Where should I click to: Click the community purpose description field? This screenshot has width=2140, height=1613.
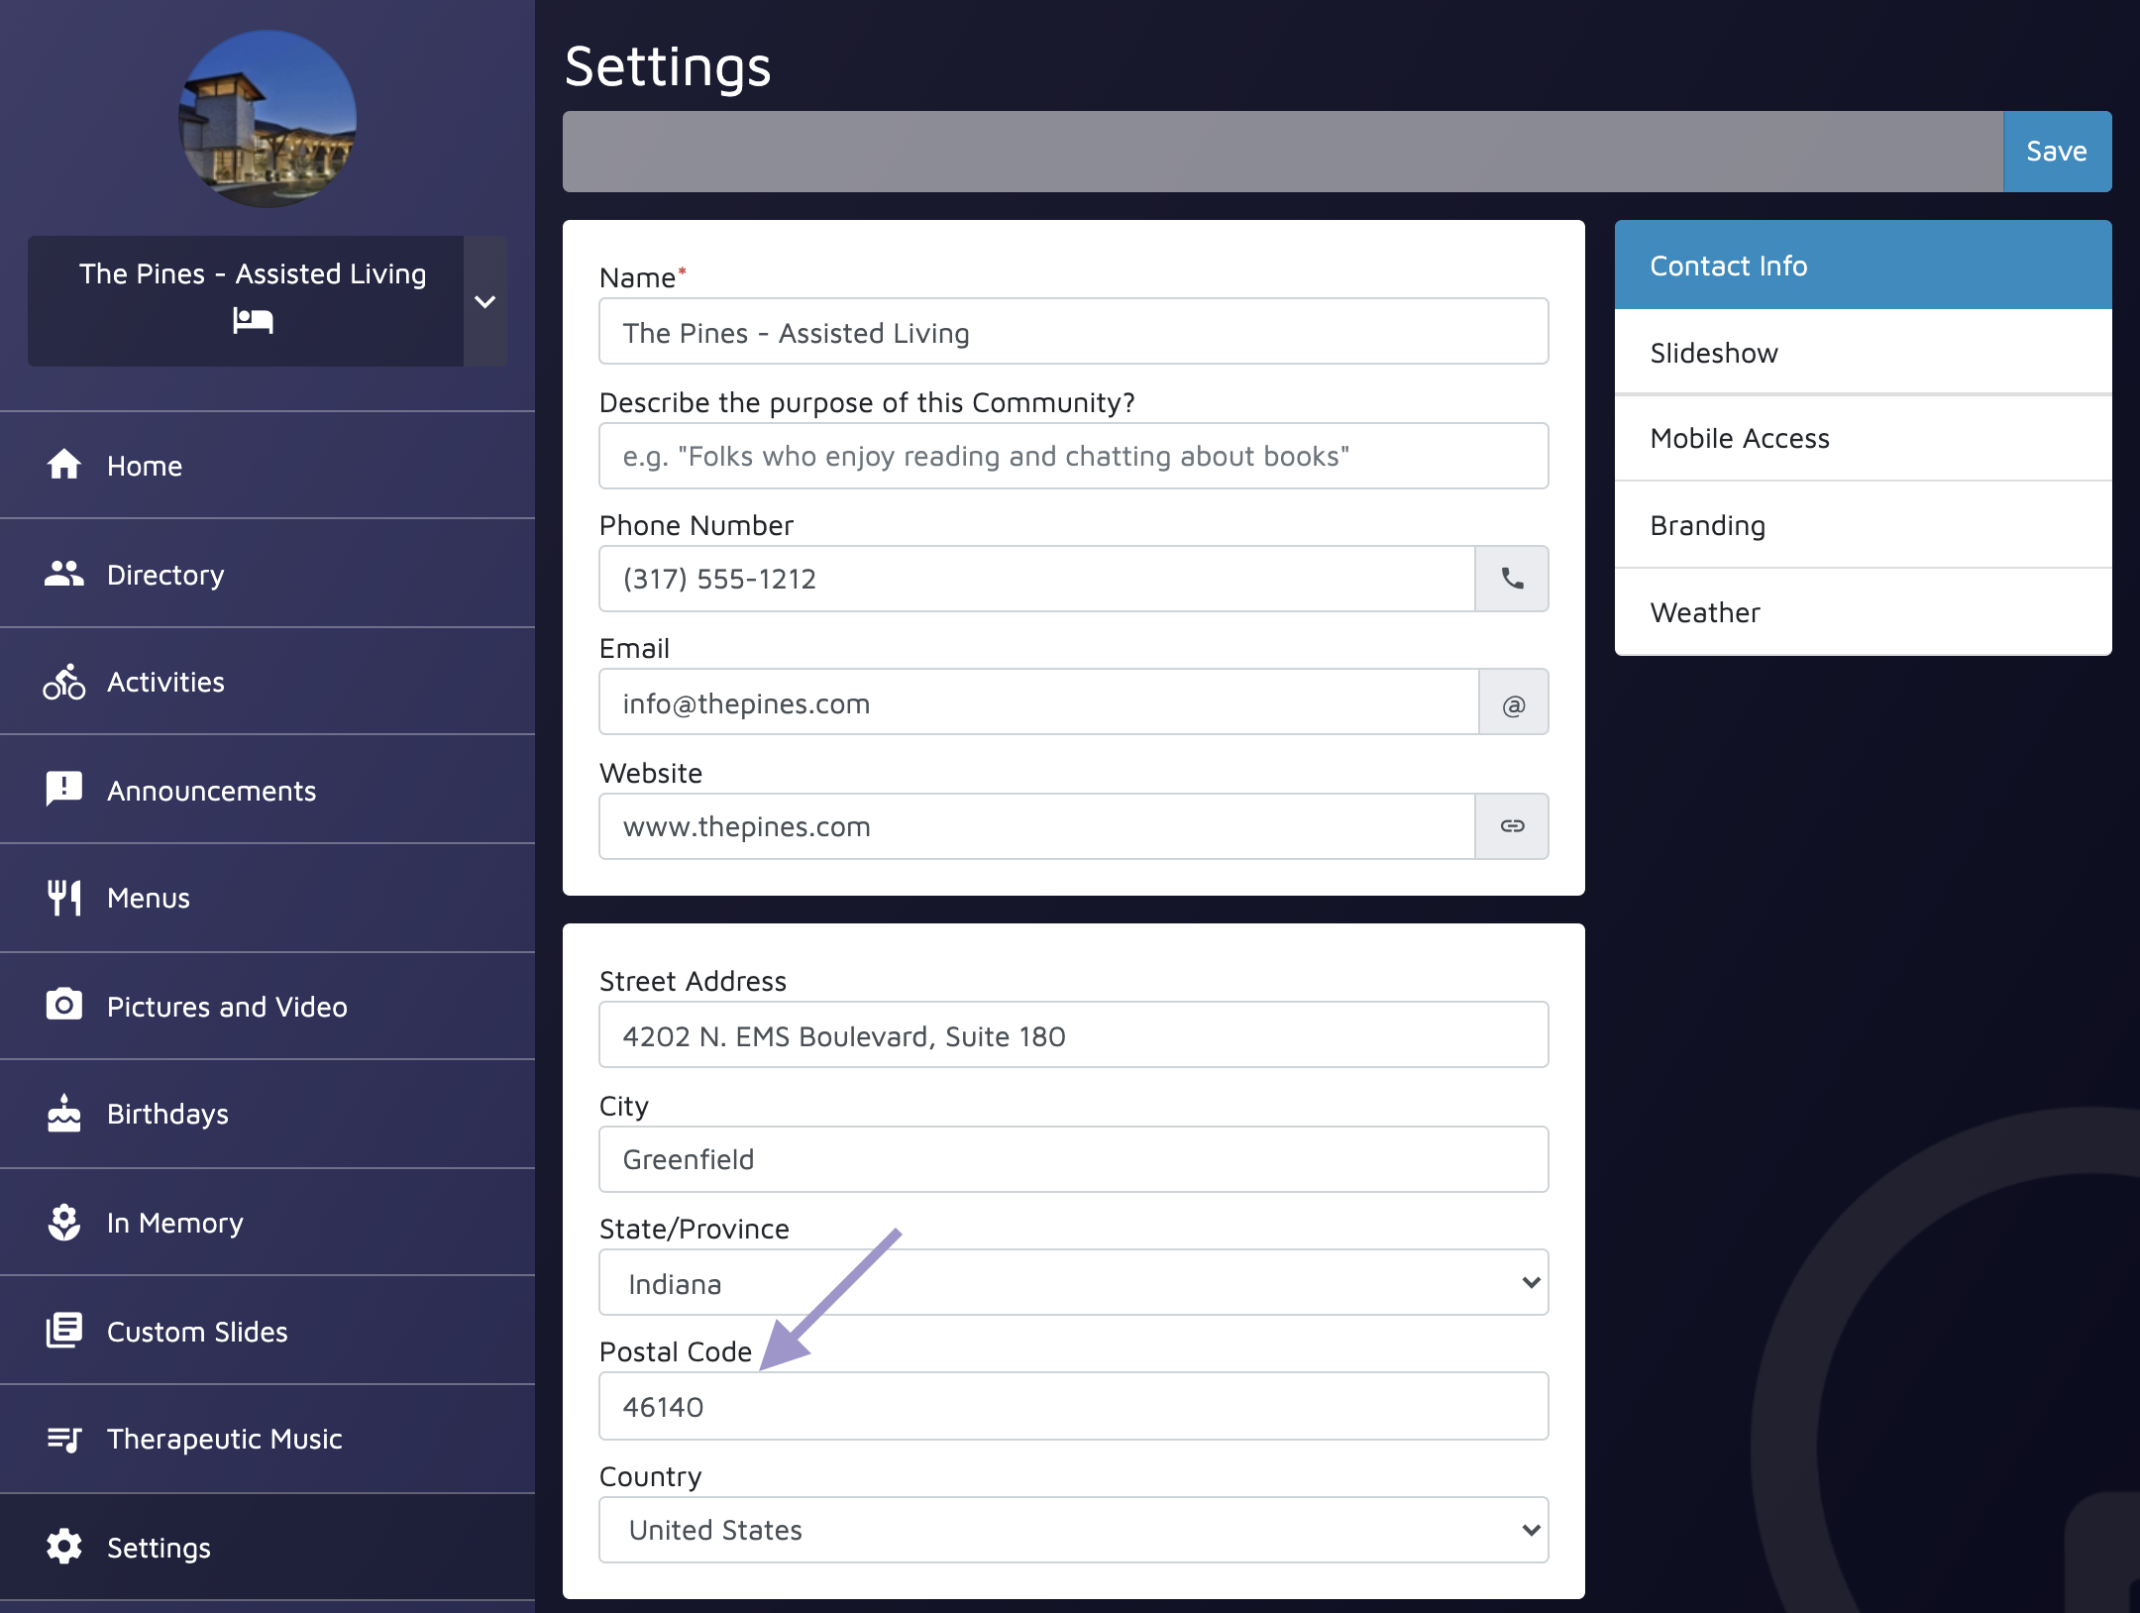[1074, 456]
